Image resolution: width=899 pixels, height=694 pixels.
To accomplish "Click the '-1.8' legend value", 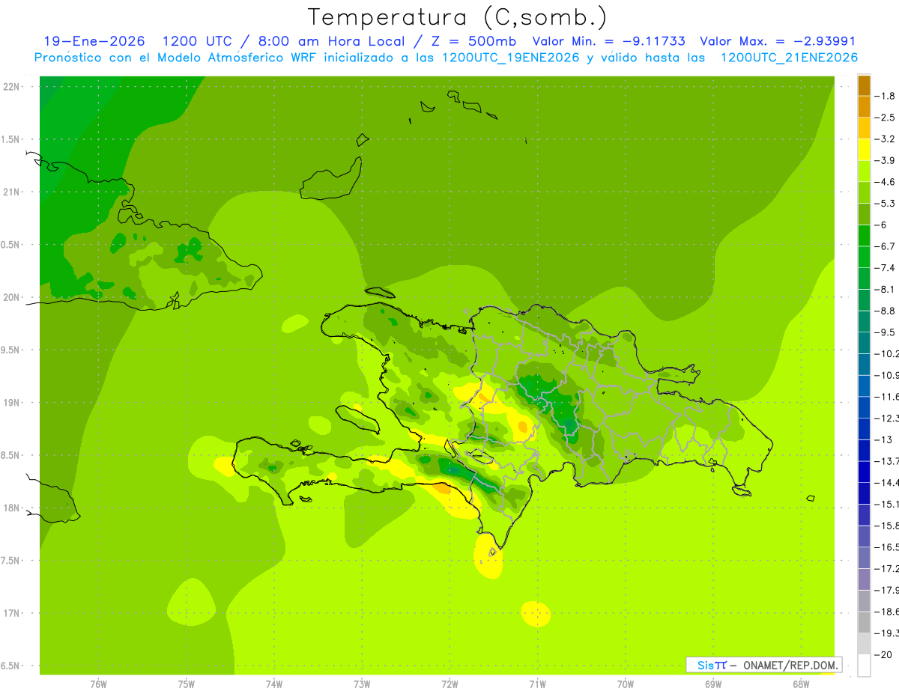I will pos(886,96).
